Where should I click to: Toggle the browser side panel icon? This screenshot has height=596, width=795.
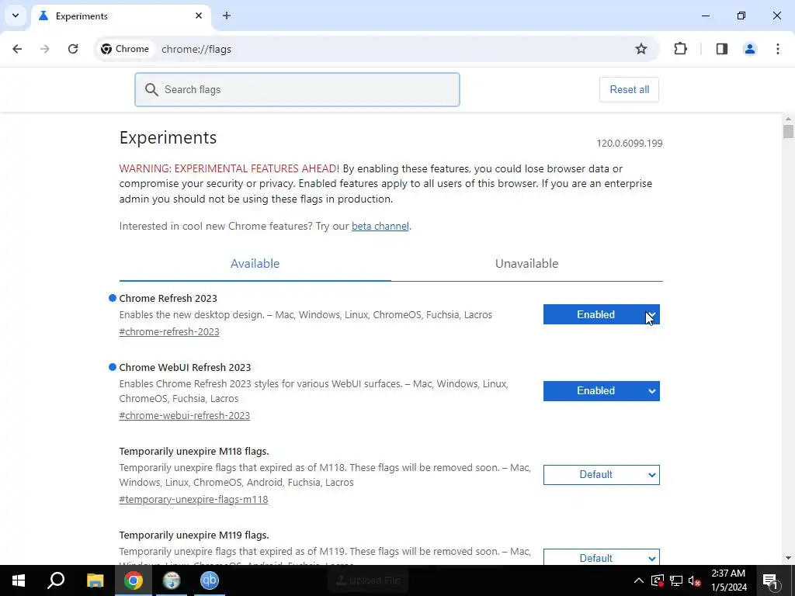tap(722, 49)
